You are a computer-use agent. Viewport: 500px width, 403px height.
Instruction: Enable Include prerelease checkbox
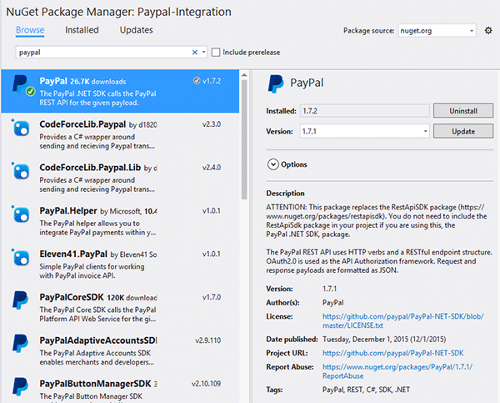(x=216, y=52)
